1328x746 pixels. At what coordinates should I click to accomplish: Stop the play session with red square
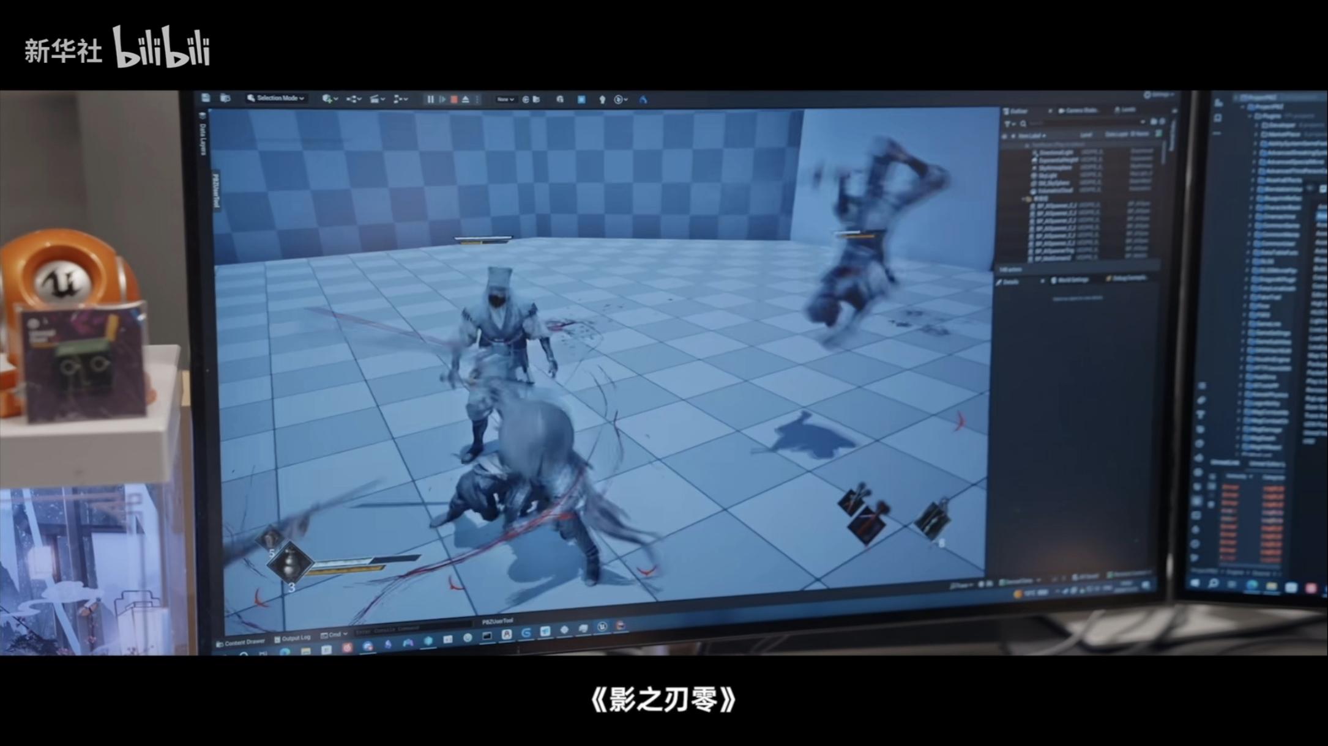click(453, 100)
